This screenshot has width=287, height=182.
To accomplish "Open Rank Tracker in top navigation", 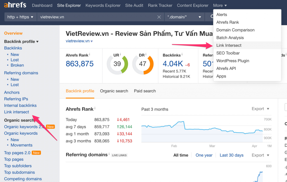I will tap(160, 6).
